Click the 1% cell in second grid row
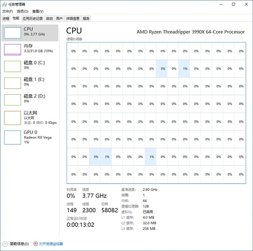Viewport: 253px width, 251px height. 184,69
